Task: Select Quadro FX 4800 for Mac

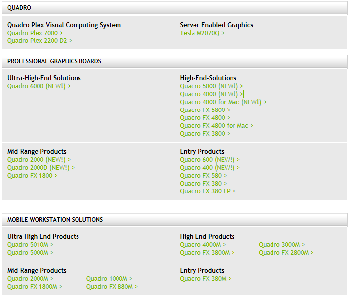Action: [217, 126]
